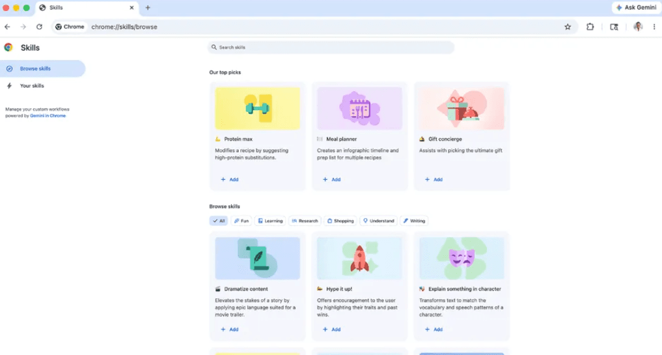
Task: Select the Learning filter chip
Action: (x=270, y=221)
